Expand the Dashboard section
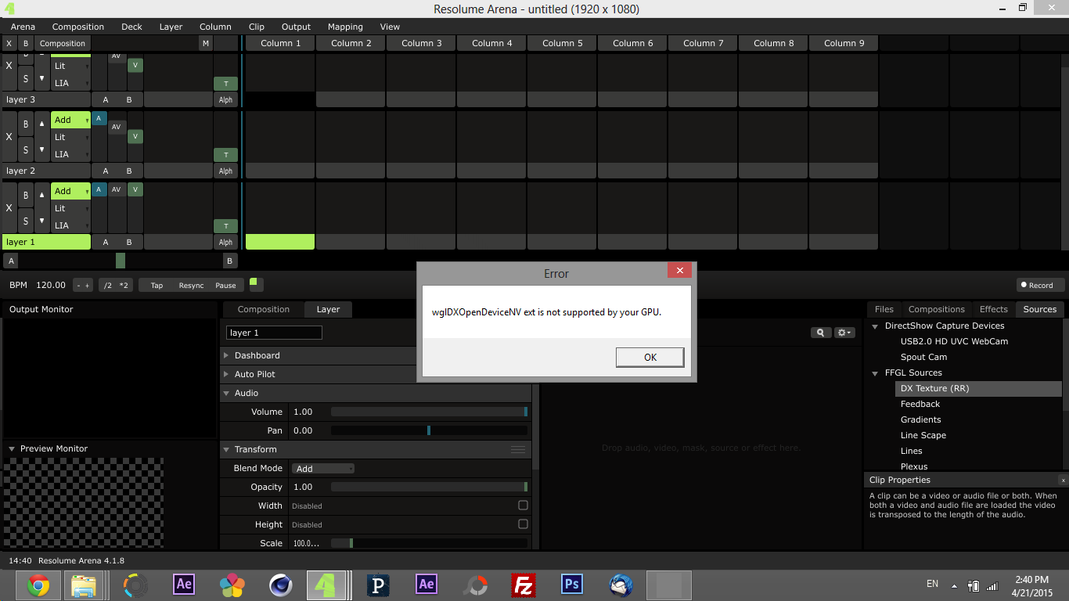The height and width of the screenshot is (601, 1069). click(257, 355)
